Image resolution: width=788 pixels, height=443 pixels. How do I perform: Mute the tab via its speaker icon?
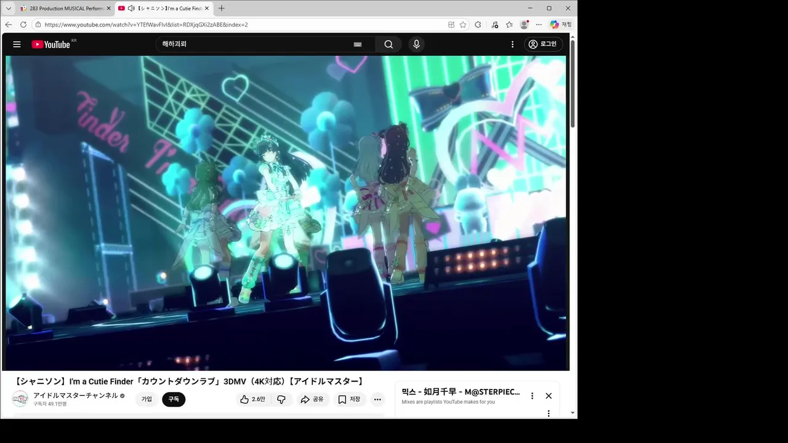pos(131,9)
